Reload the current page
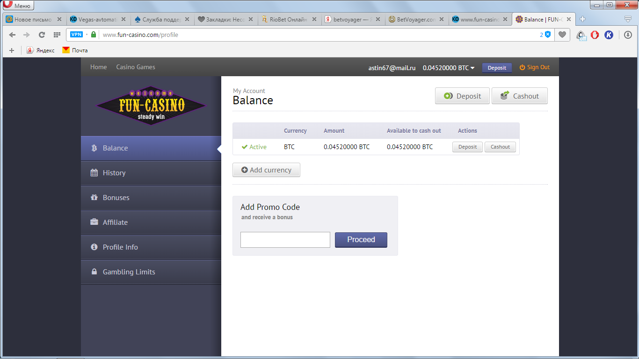639x359 pixels. [x=42, y=35]
